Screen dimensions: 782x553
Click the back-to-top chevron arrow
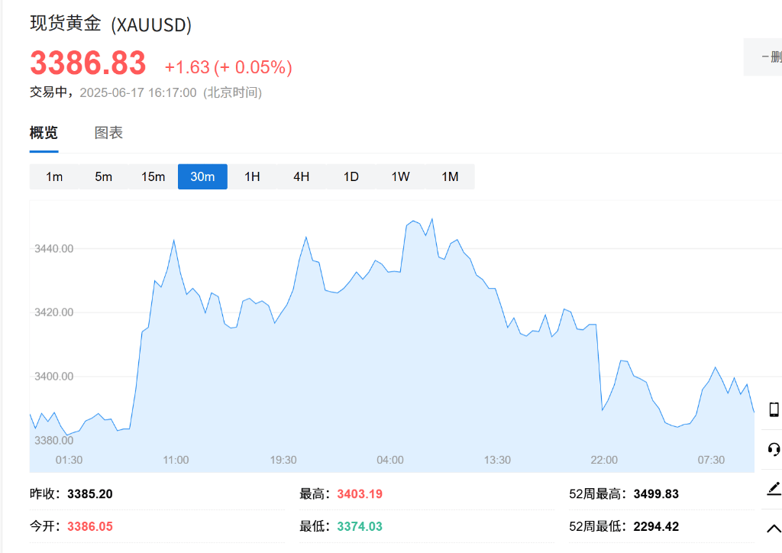pos(774,529)
